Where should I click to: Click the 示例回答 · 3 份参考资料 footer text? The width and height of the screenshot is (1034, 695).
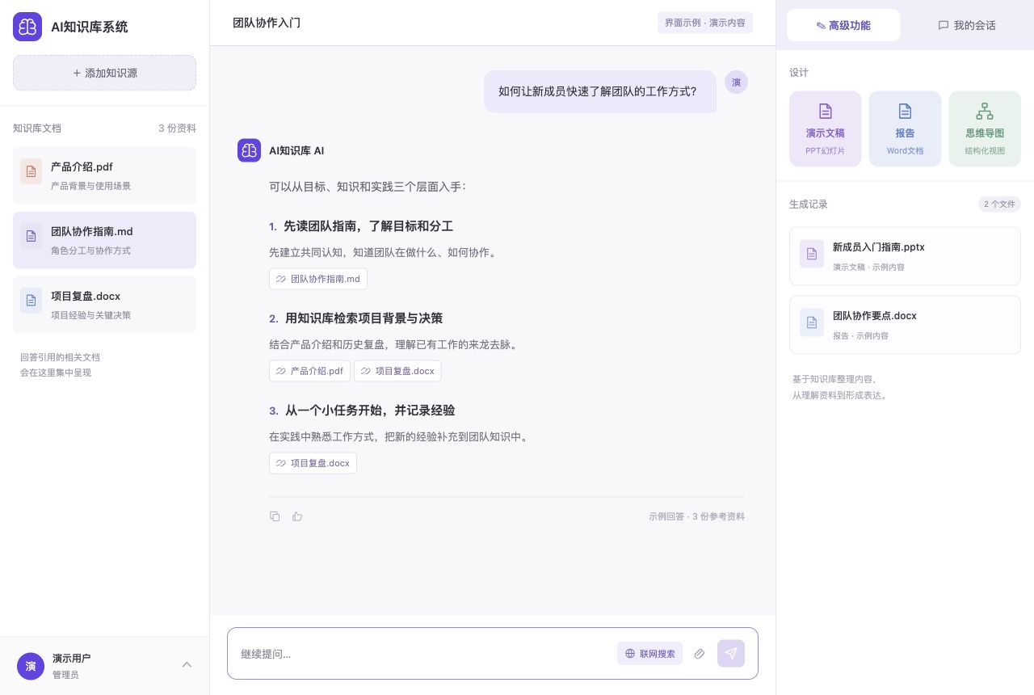(x=696, y=516)
